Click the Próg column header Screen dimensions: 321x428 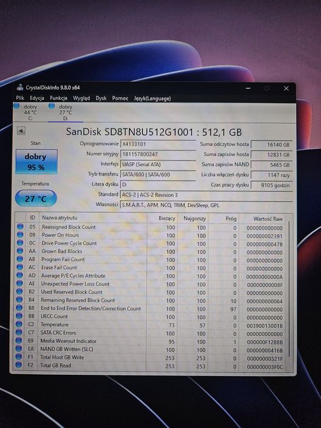pos(224,219)
